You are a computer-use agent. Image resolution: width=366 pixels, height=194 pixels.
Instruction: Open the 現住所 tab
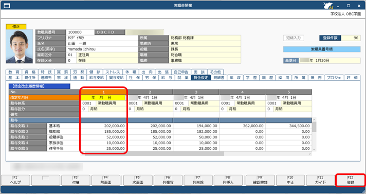coord(30,78)
